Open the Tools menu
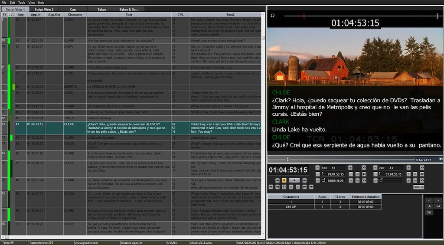 pos(22,3)
